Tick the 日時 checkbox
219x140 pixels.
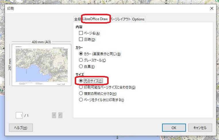[81, 39]
